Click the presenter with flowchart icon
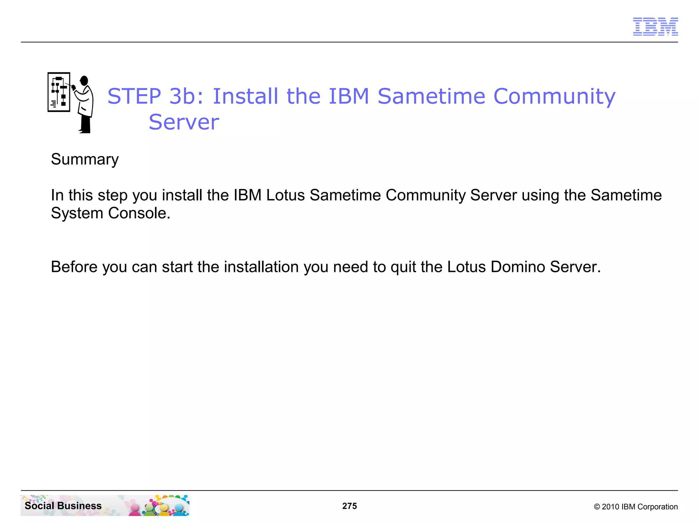 pyautogui.click(x=71, y=103)
